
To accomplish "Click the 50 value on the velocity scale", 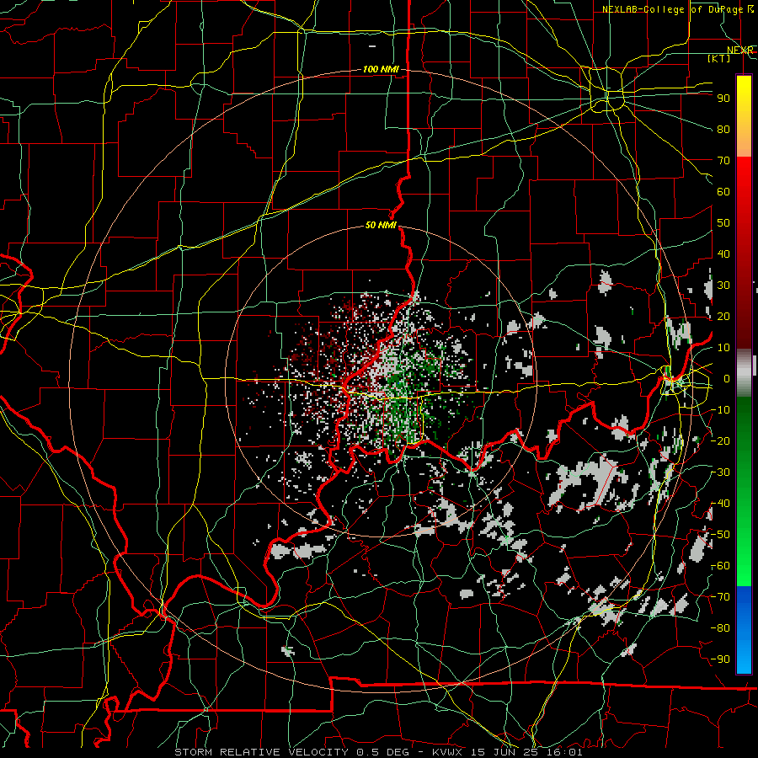I will click(x=723, y=223).
